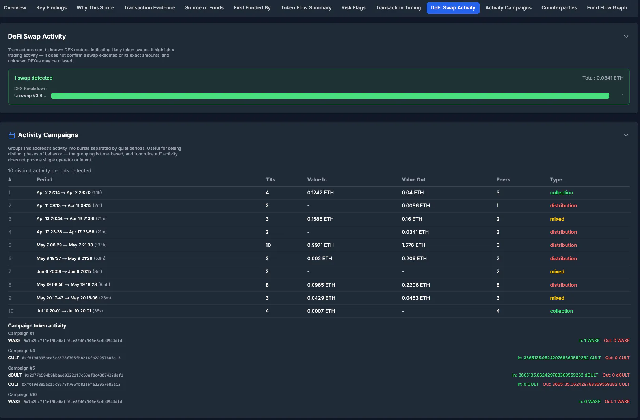The width and height of the screenshot is (640, 420).
Task: Open the Activity Campaigns tab
Action: coord(508,8)
